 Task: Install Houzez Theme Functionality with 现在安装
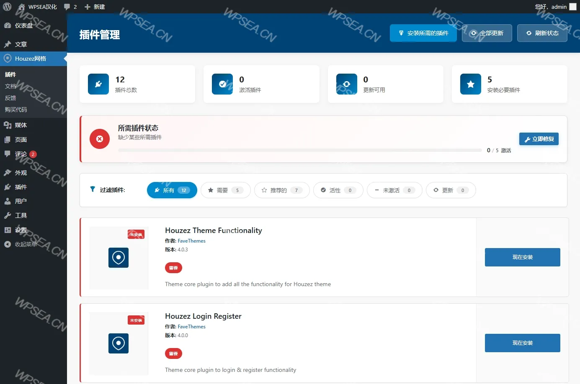point(523,257)
